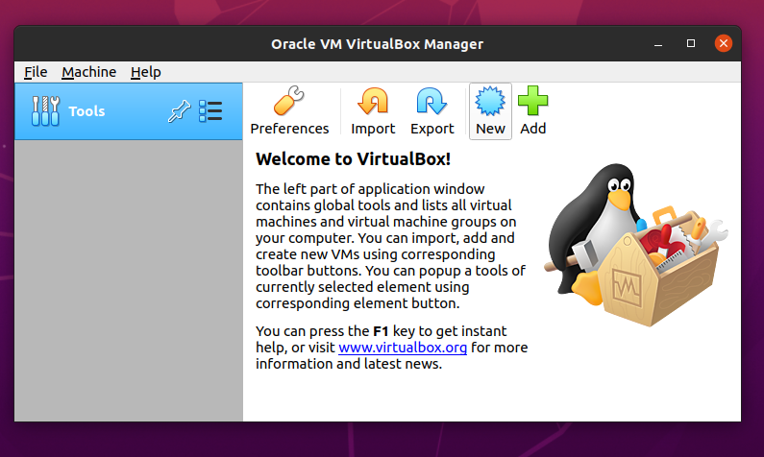
Task: Close the VirtualBox Manager window
Action: tap(723, 43)
